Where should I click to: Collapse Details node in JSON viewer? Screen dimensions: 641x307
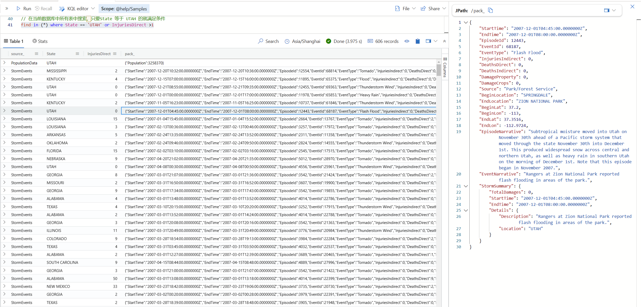tap(466, 210)
